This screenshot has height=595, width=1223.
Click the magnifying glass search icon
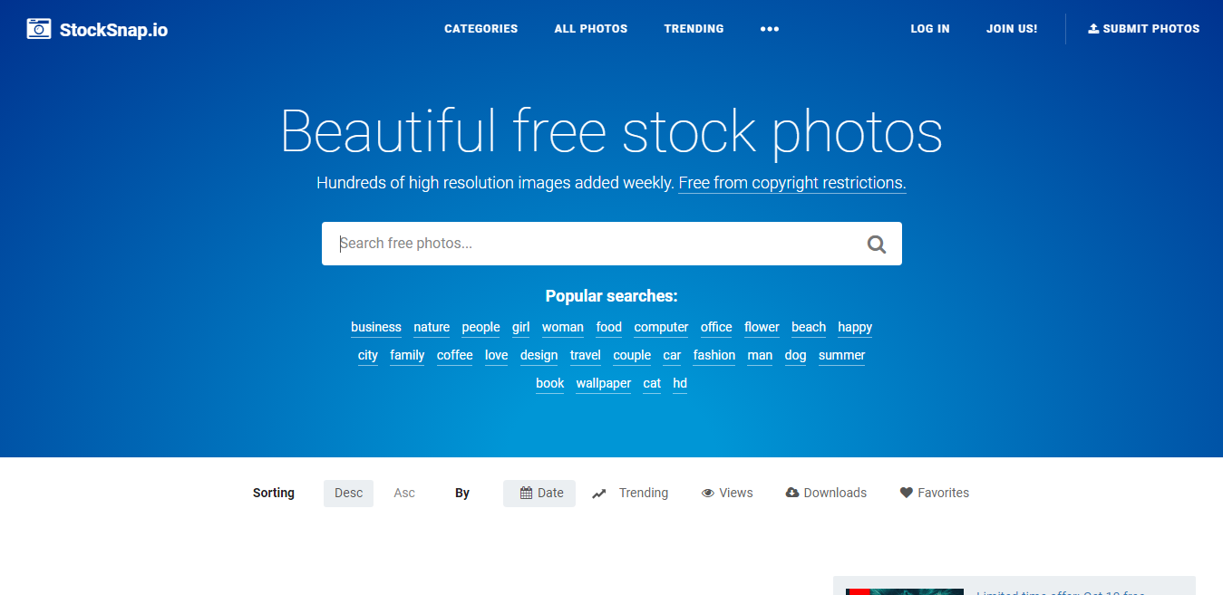(876, 244)
